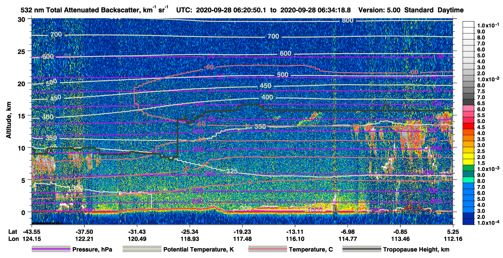This screenshot has width=503, height=258.
Task: Click the start time '2020-09-28 06:20:50.1'
Action: pyautogui.click(x=231, y=10)
